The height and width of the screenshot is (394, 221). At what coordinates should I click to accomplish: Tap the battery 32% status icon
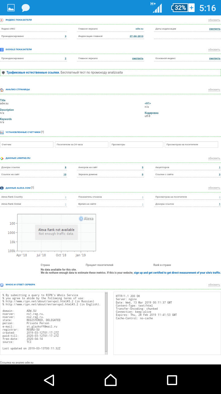point(183,8)
